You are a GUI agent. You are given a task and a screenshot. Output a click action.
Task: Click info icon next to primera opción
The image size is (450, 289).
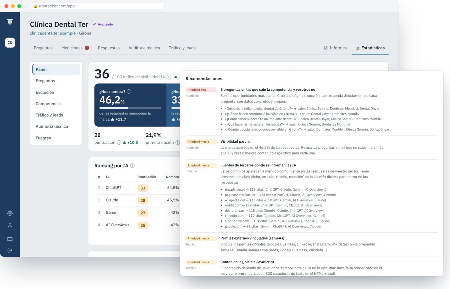point(177,142)
